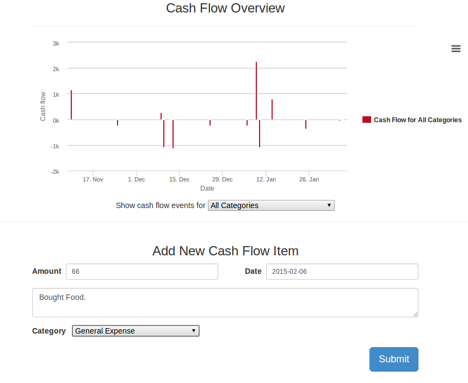Click the 26. Jan axis label
Screen dimensions: 468x383
tap(309, 179)
